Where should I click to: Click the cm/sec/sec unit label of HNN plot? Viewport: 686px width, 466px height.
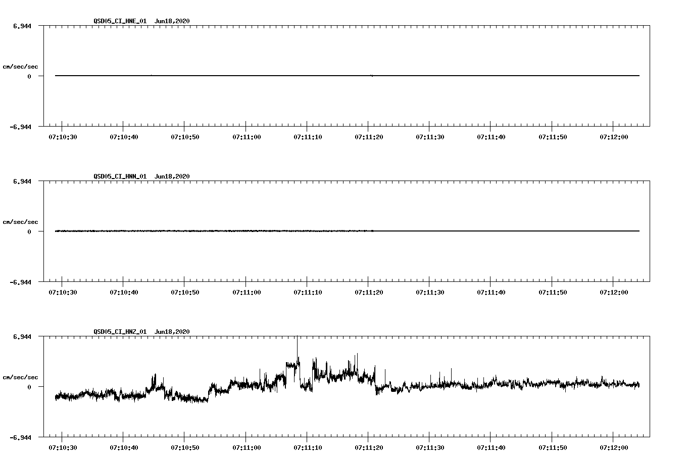pyautogui.click(x=21, y=222)
